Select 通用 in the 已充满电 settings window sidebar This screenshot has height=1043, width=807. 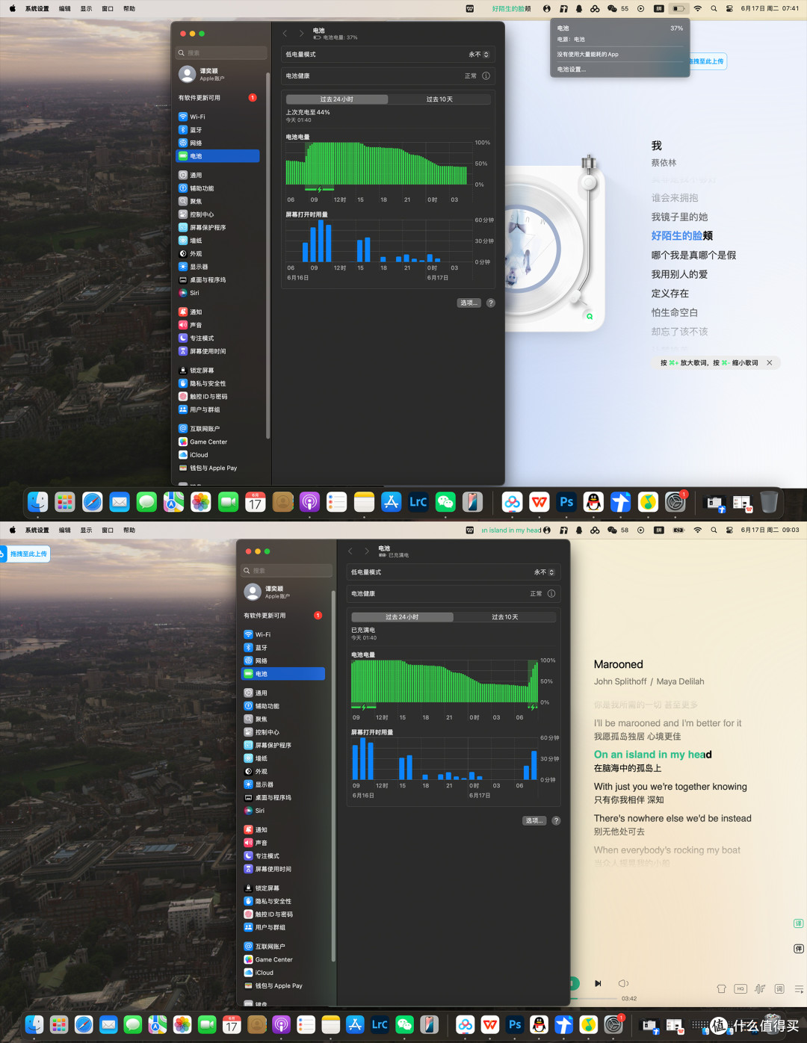pos(283,693)
